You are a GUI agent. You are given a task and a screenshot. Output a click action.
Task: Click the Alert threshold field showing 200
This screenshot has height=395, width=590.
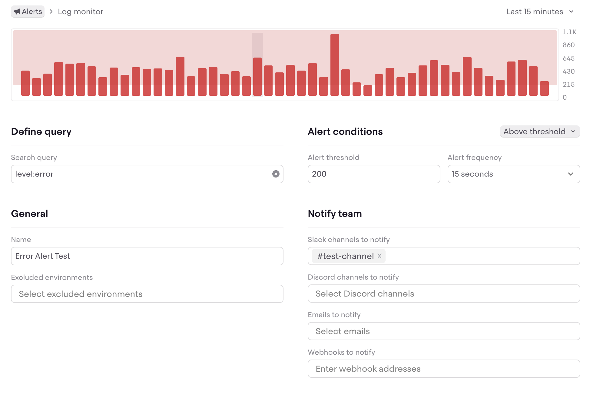(373, 174)
